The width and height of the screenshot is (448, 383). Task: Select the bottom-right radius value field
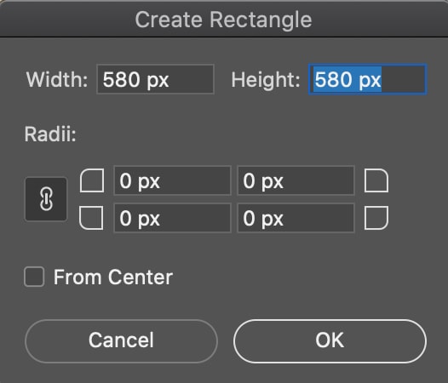[x=296, y=218]
